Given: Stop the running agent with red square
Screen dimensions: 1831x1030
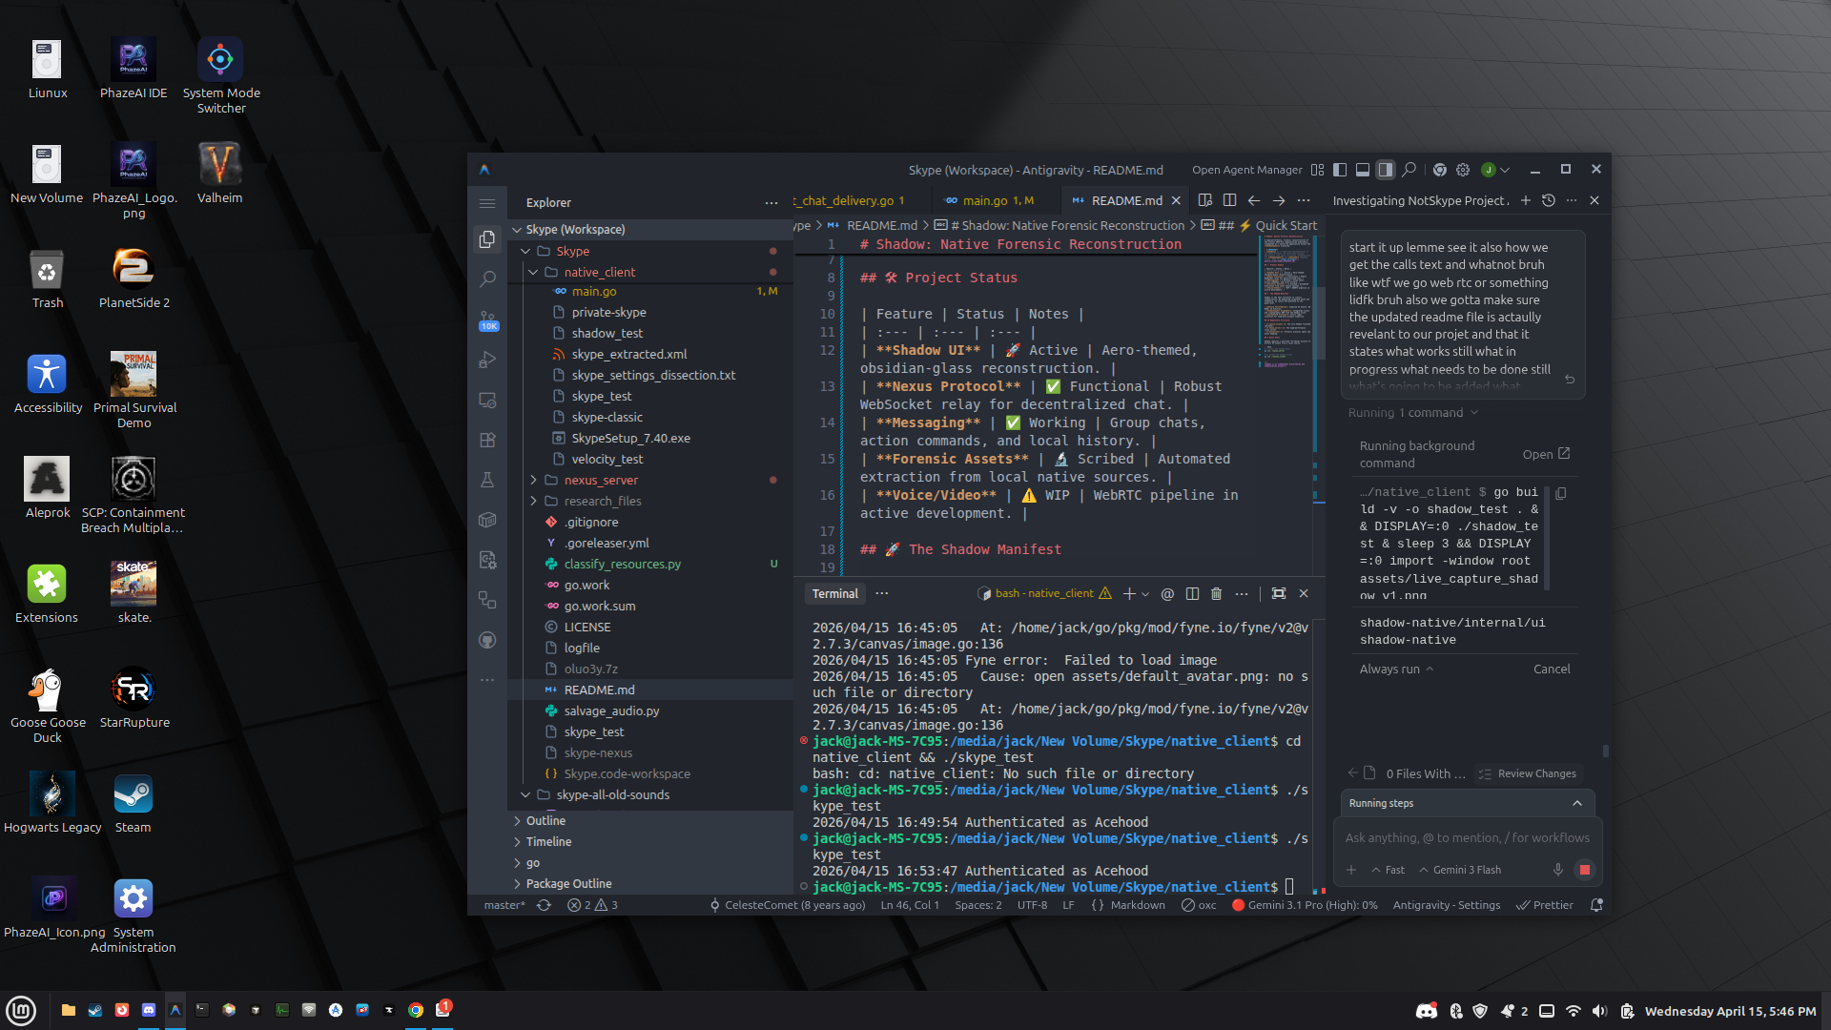Looking at the screenshot, I should (1585, 870).
